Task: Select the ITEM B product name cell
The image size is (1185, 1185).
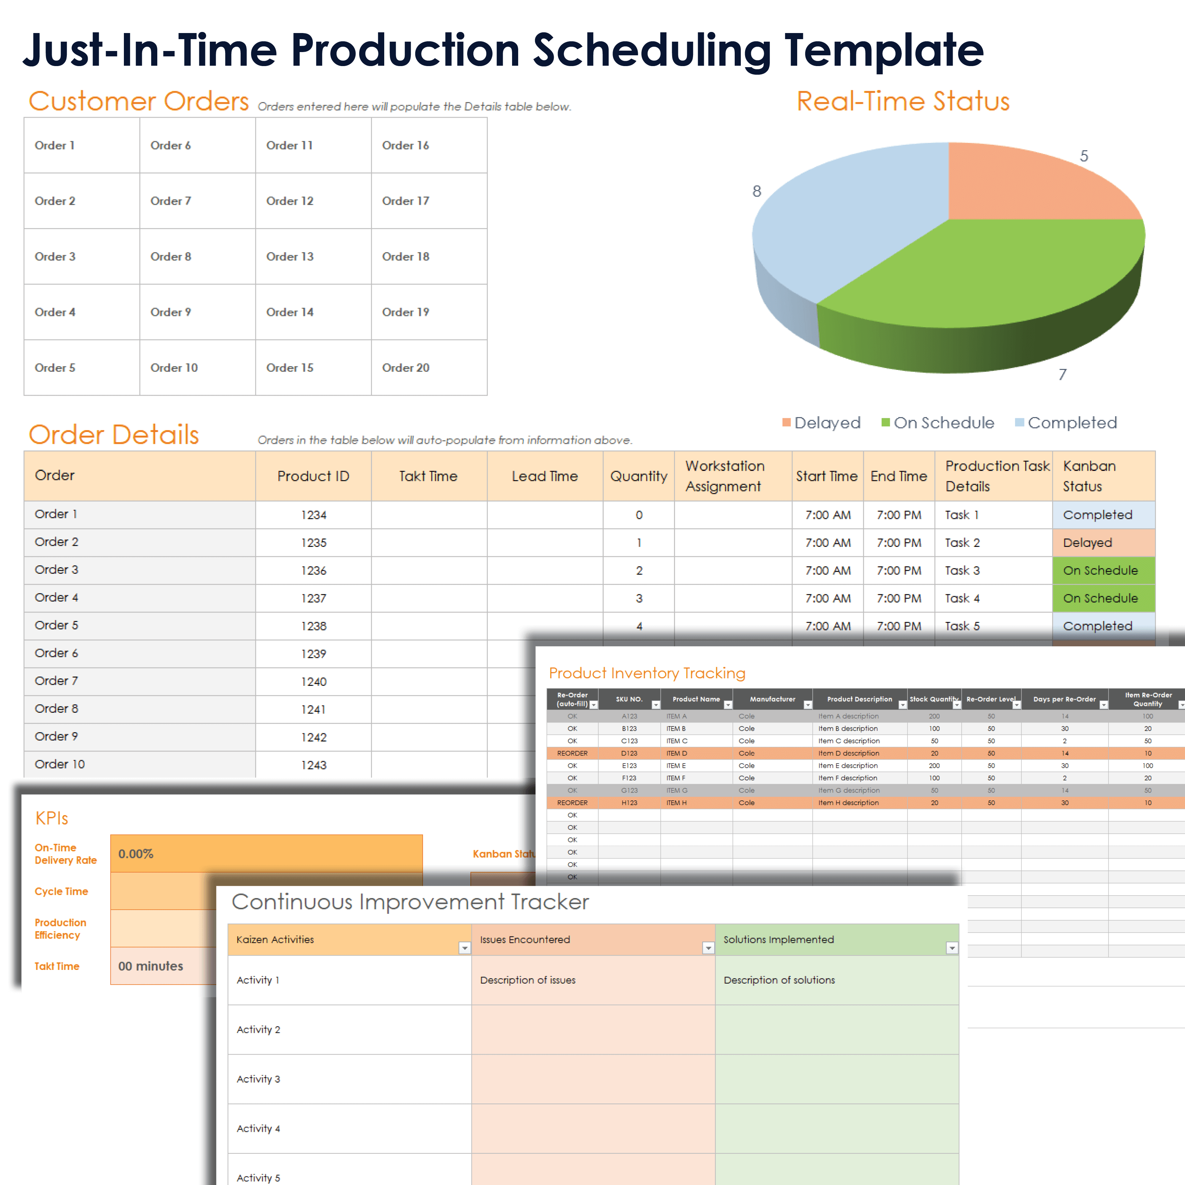Action: (696, 729)
